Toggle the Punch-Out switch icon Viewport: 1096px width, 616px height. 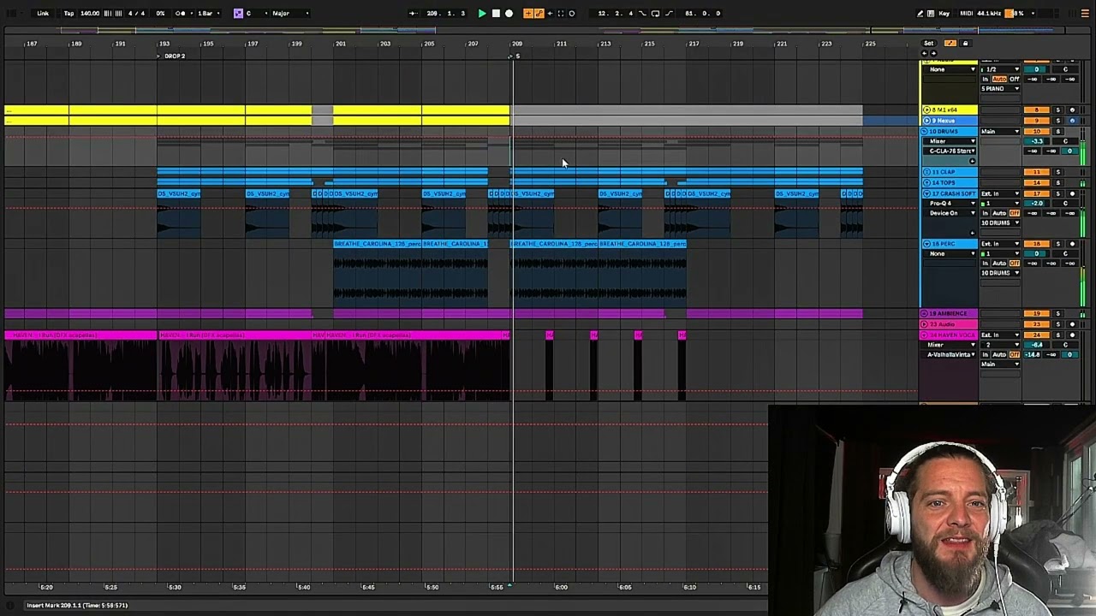pos(668,13)
